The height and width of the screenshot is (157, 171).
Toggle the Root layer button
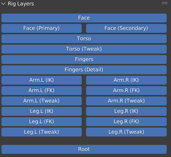[84, 149]
